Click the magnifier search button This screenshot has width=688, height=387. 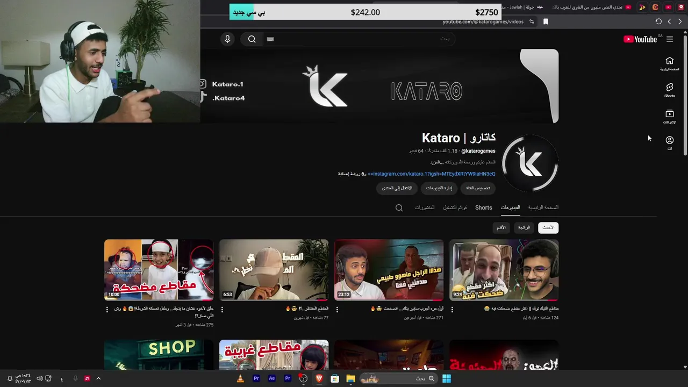point(252,39)
